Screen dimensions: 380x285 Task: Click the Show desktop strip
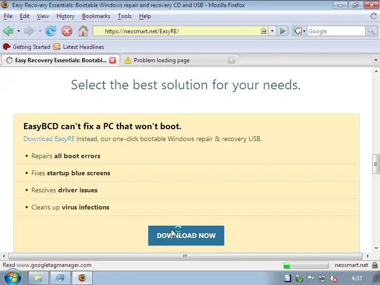point(376,278)
